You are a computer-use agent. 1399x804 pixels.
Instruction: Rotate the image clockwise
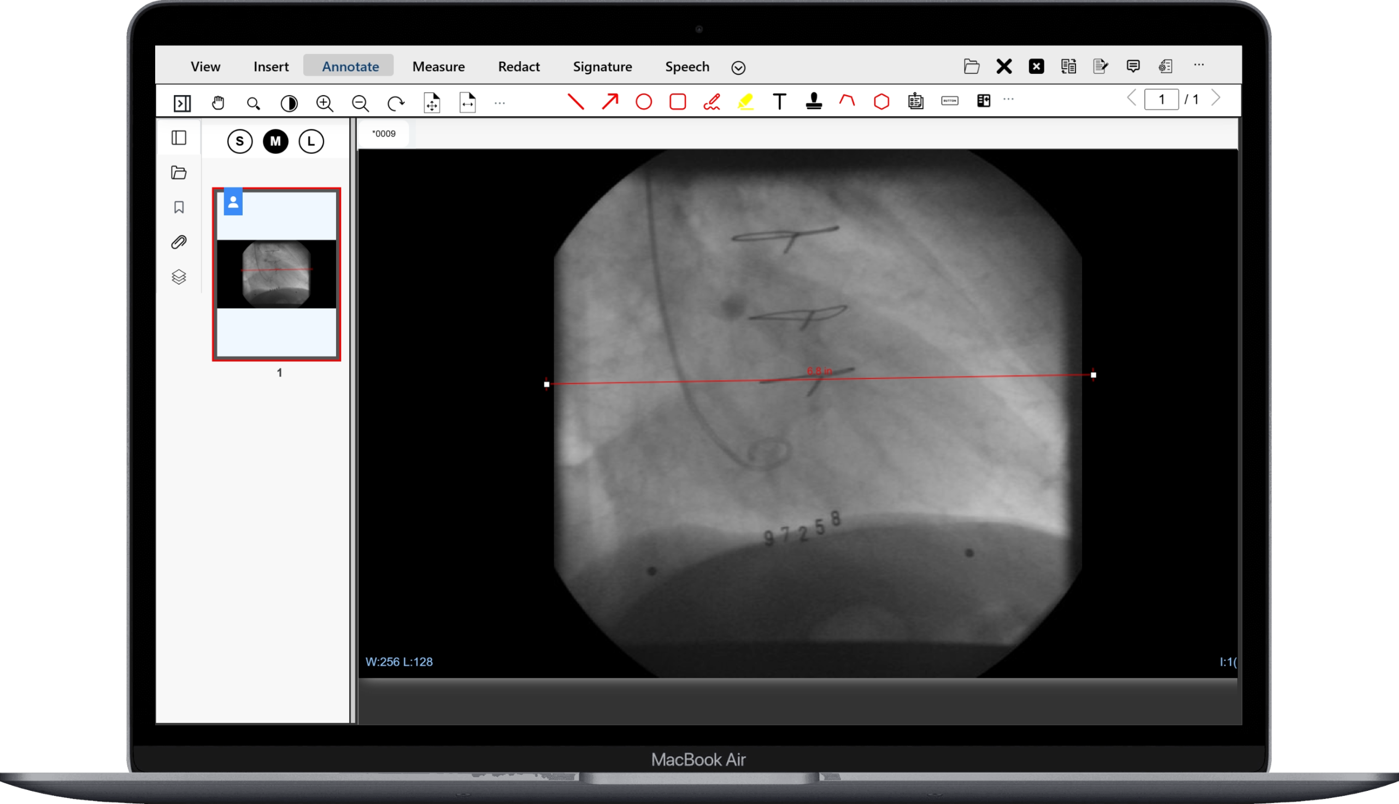(x=396, y=103)
